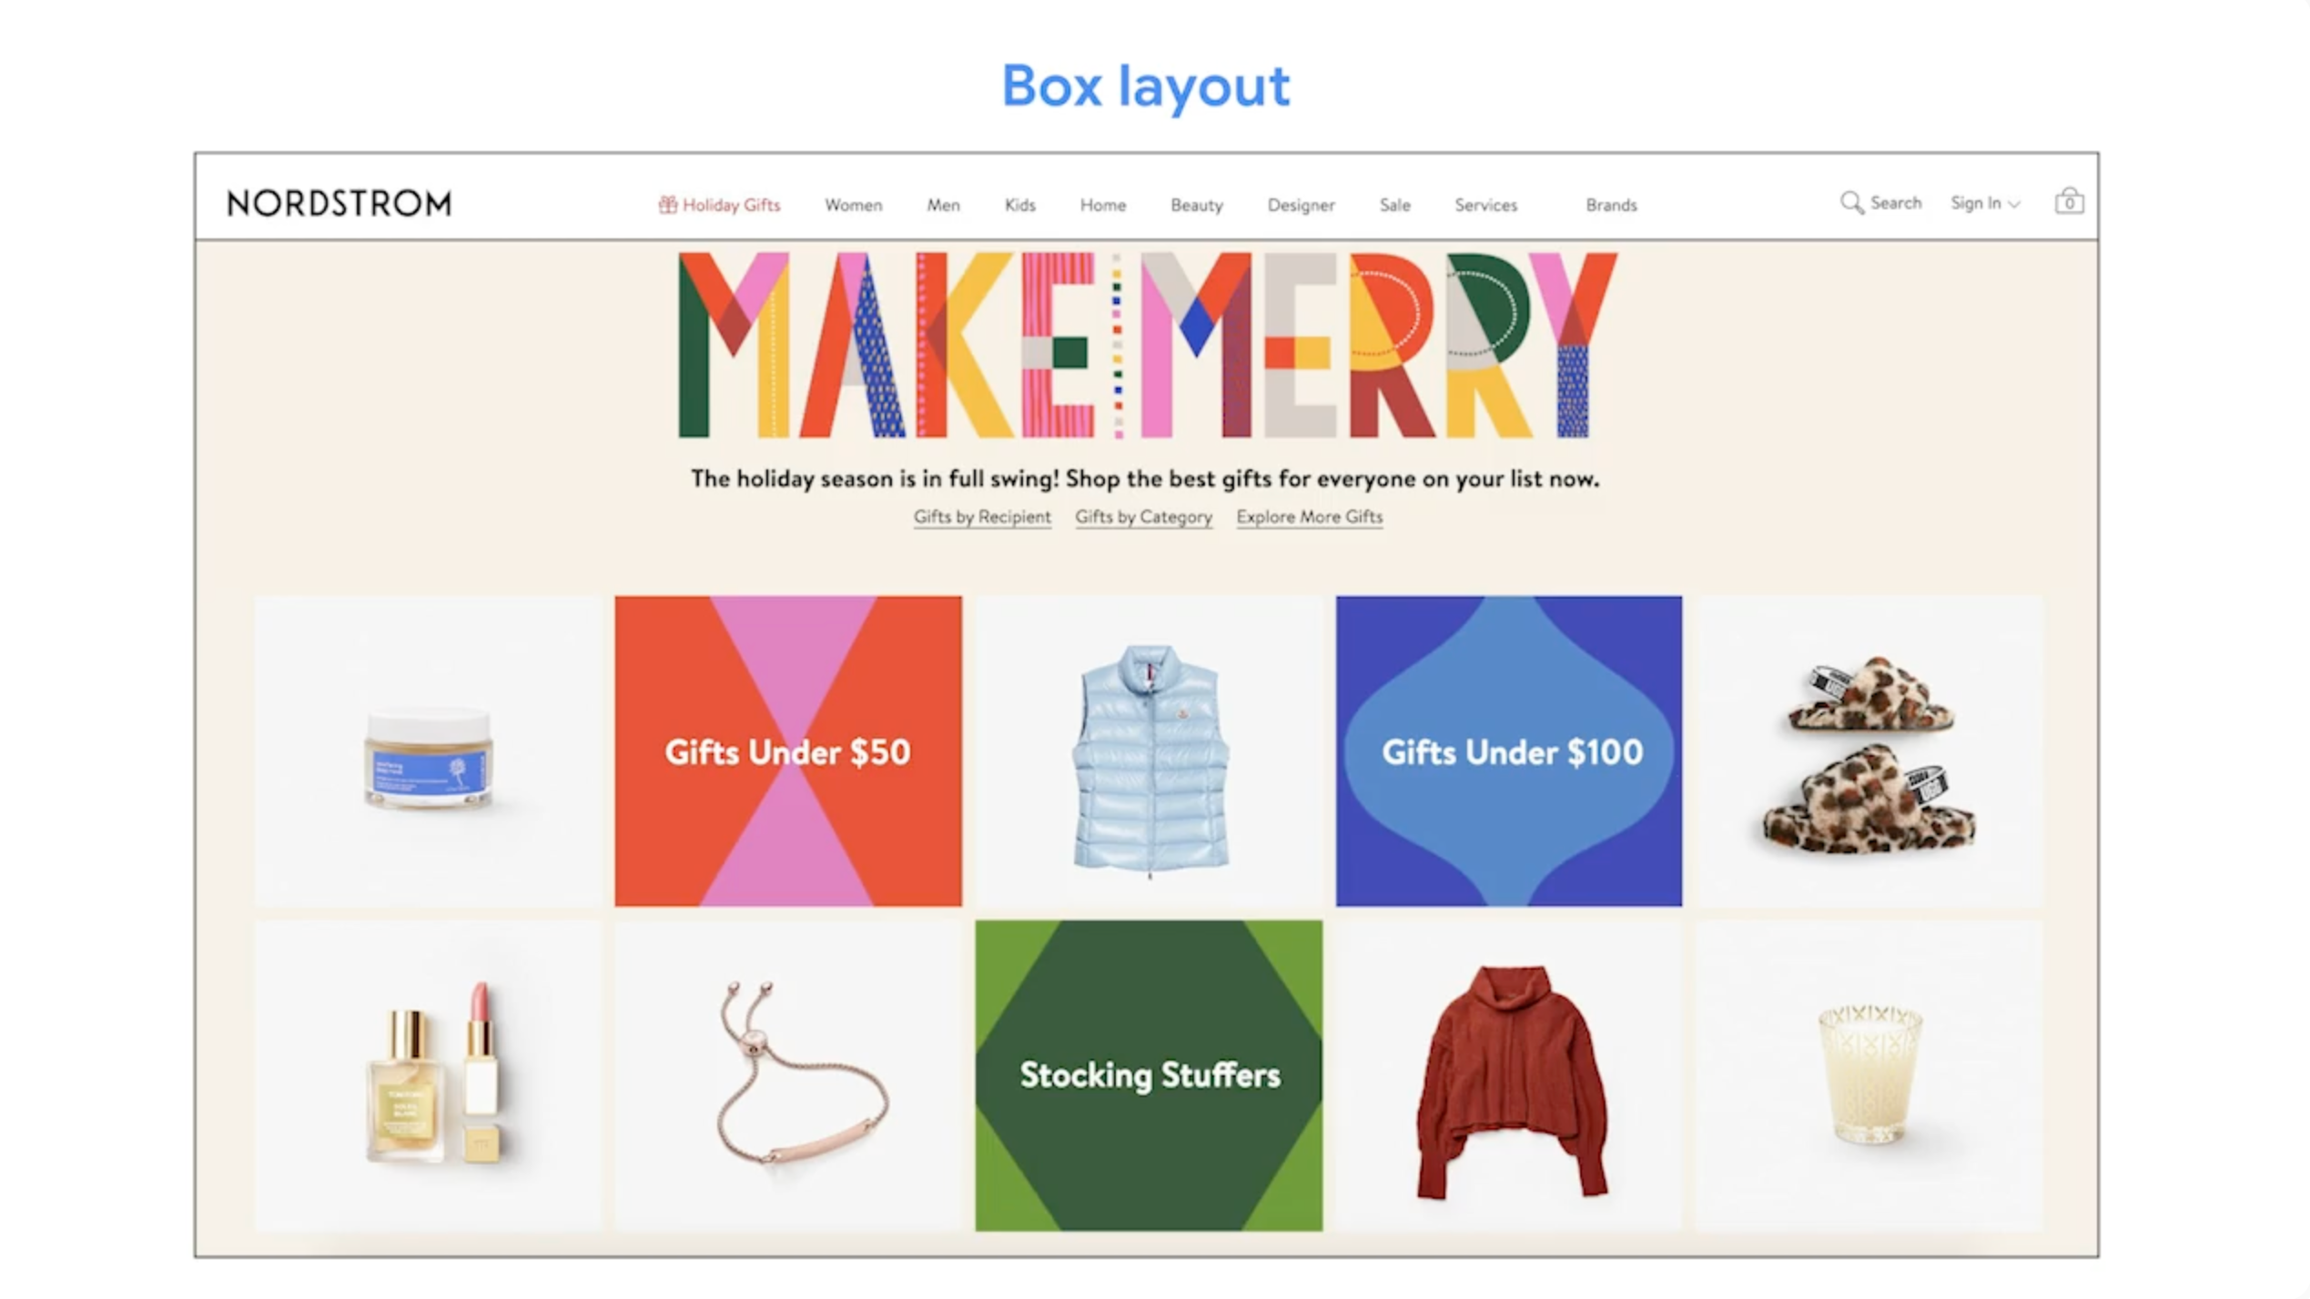Open the shopping bag icon
Viewport: 2310px width, 1299px height.
[2068, 201]
